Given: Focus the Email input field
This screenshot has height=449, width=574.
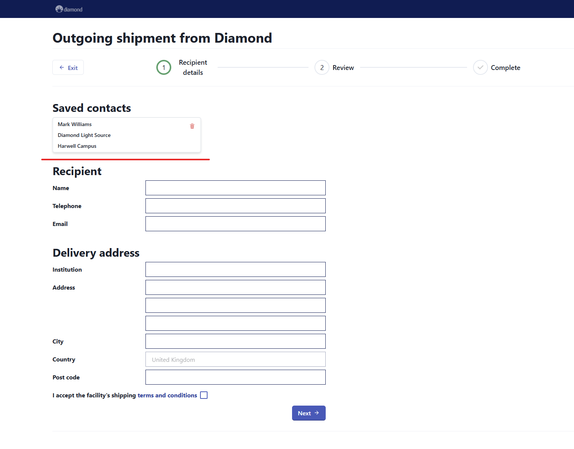Looking at the screenshot, I should click(236, 224).
